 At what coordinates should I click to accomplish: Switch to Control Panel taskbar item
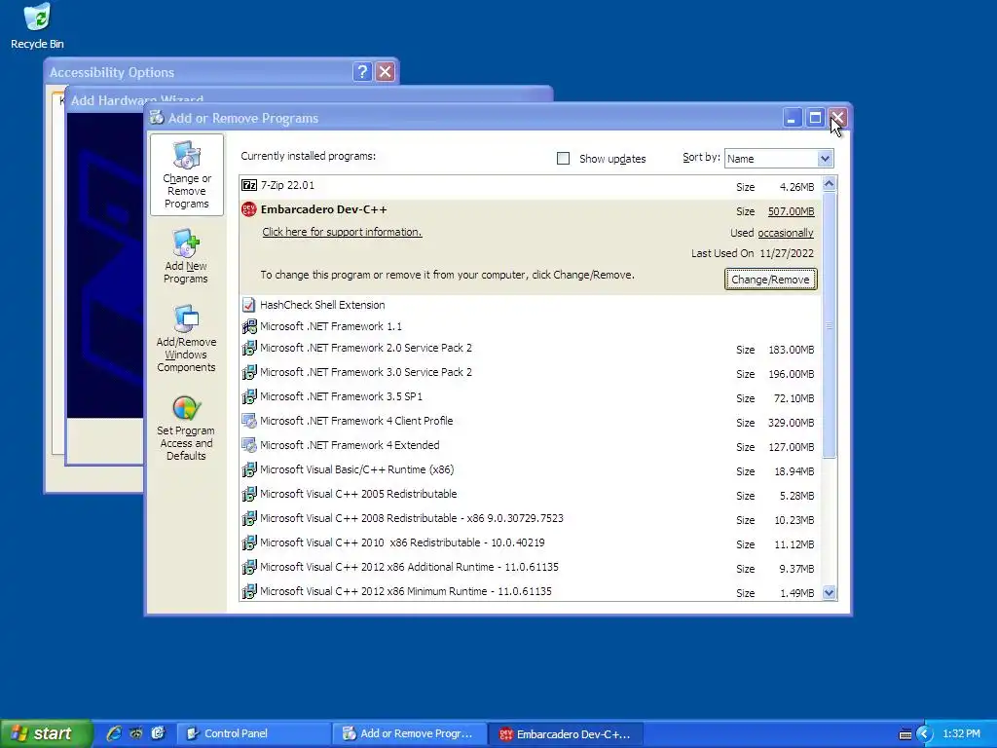click(x=253, y=733)
